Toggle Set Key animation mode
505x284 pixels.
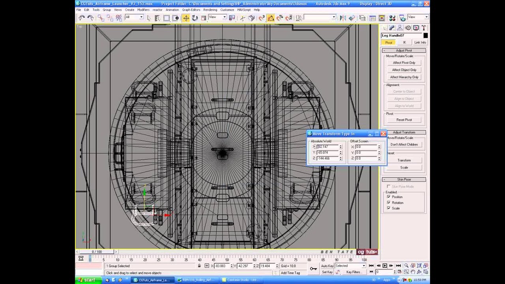click(x=327, y=272)
